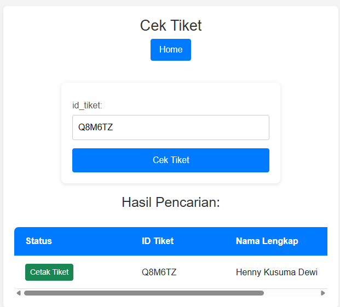Click the scrollbar's left arrow
The height and width of the screenshot is (307, 340).
[x=19, y=293]
